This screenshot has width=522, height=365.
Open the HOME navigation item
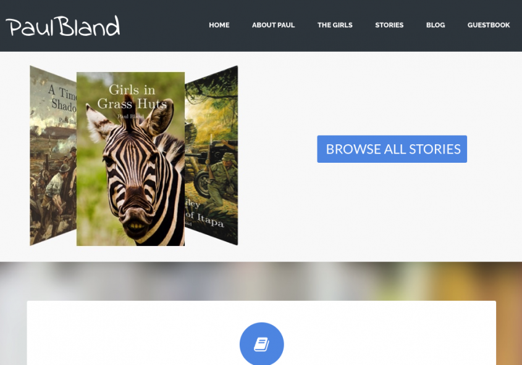coord(219,25)
